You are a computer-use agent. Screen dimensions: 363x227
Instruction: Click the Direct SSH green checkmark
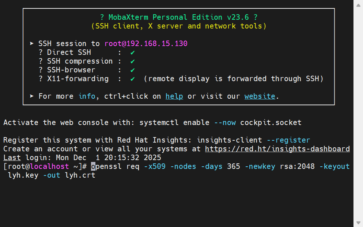(x=132, y=53)
